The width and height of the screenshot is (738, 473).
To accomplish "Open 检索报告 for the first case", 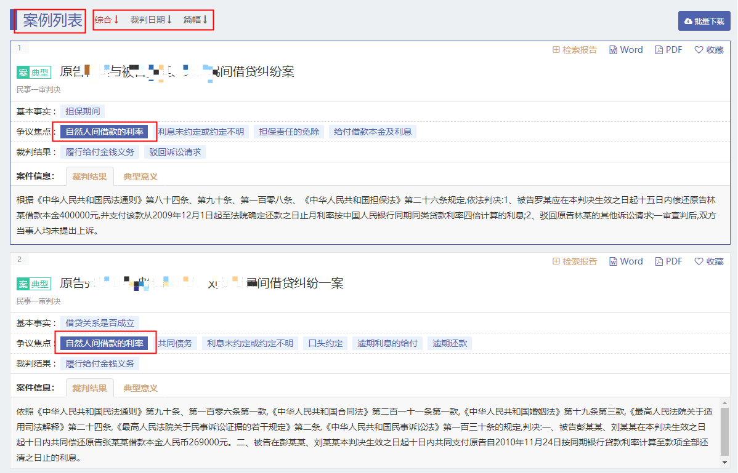I will pyautogui.click(x=575, y=50).
